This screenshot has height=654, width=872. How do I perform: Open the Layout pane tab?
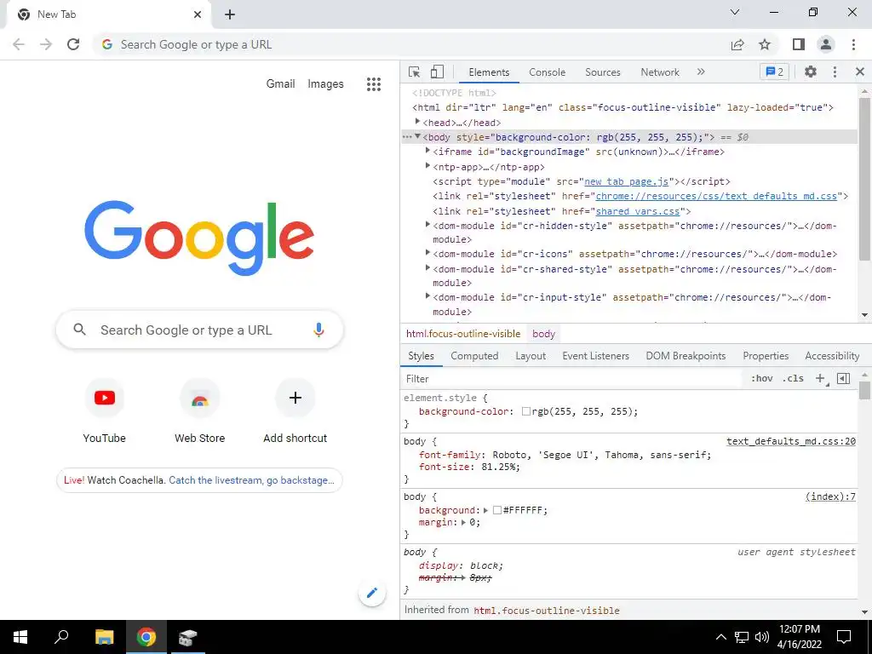pos(530,356)
